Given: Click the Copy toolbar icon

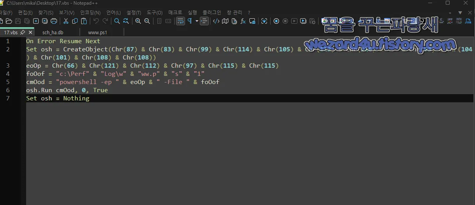Looking at the screenshot, I should point(75,21).
